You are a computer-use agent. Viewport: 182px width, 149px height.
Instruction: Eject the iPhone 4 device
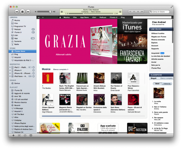tap(33, 70)
